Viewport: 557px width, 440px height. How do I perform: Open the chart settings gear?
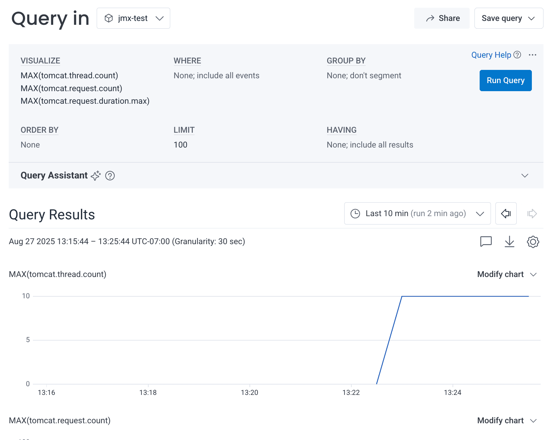(x=533, y=242)
